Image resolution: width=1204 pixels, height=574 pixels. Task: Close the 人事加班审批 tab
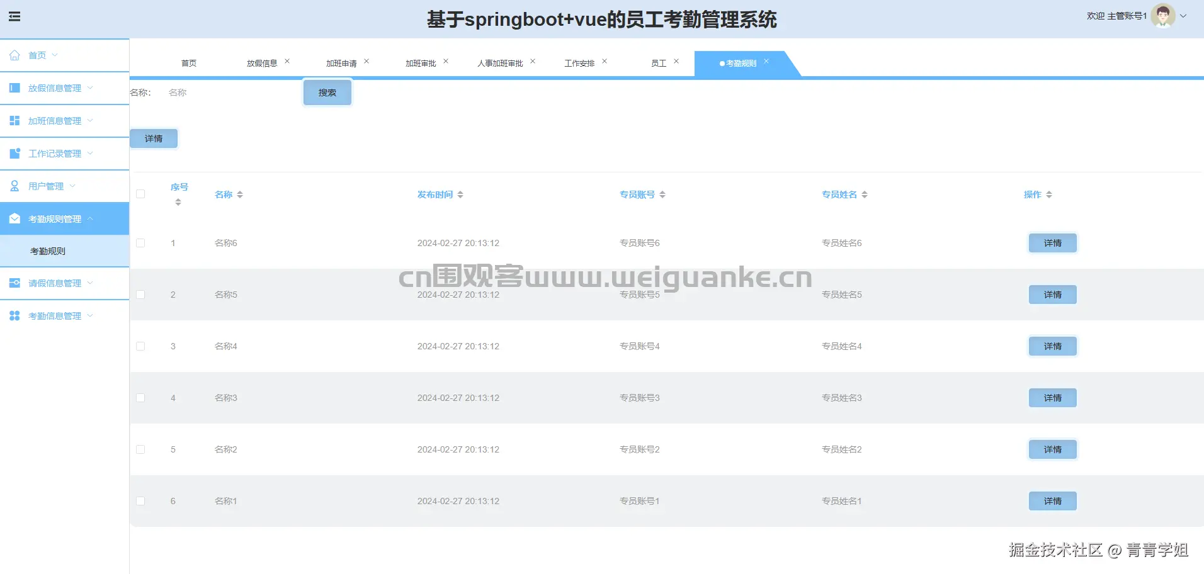click(533, 61)
